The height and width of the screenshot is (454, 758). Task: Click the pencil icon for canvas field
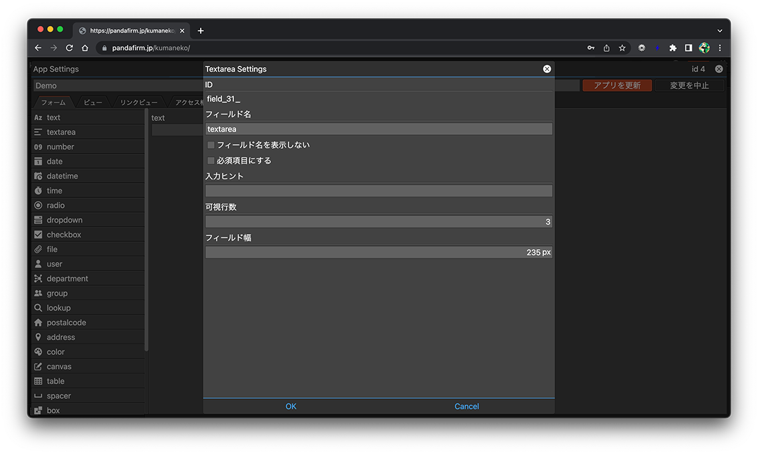pos(38,366)
